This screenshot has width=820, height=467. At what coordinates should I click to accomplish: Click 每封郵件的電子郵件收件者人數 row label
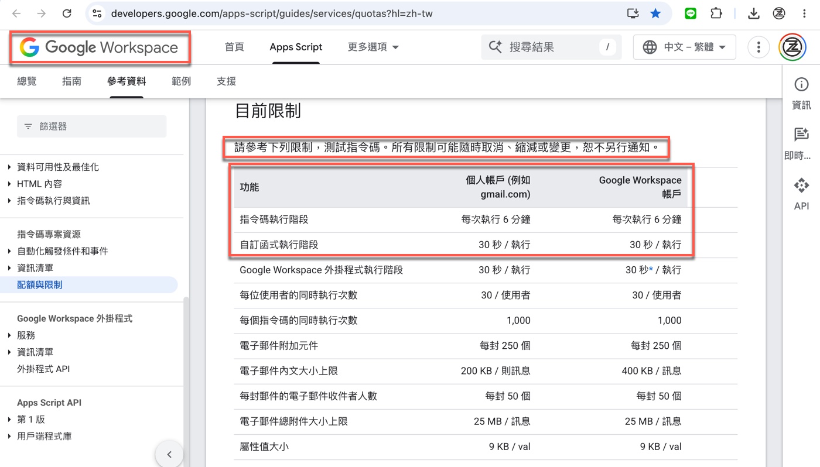point(309,396)
